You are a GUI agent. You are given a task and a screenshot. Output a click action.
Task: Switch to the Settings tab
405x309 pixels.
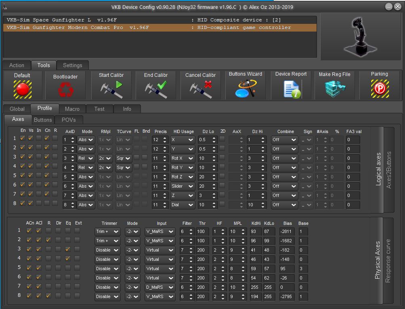(x=73, y=65)
